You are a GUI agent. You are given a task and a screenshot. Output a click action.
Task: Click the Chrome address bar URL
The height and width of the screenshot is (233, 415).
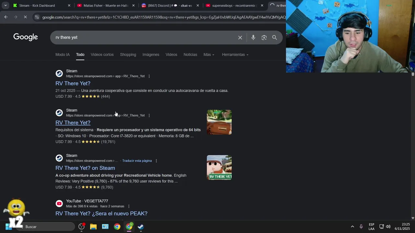pos(164,17)
